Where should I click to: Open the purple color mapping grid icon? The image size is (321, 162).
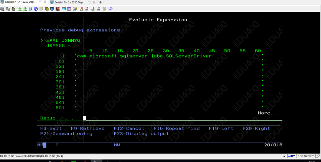tap(69, 9)
